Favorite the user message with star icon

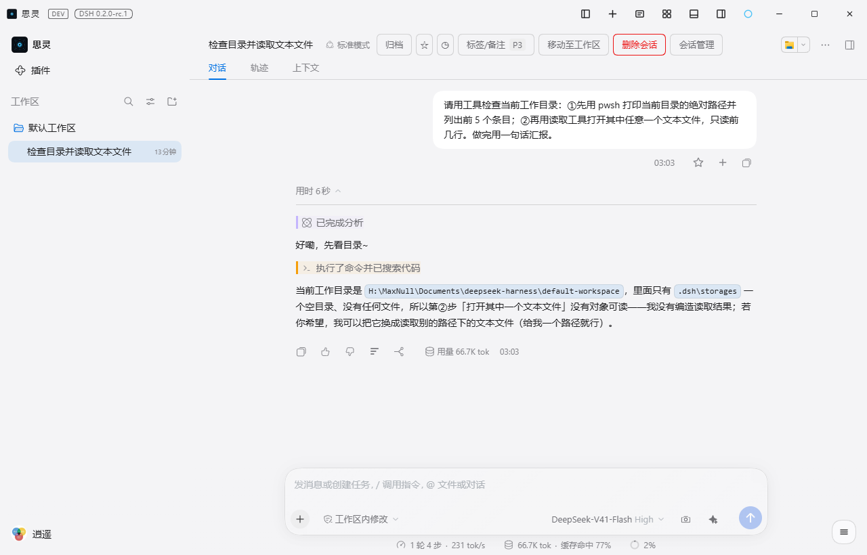pos(698,162)
